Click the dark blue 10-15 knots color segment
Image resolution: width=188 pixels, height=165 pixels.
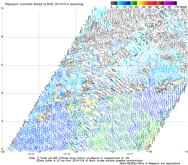click(x=127, y=3)
